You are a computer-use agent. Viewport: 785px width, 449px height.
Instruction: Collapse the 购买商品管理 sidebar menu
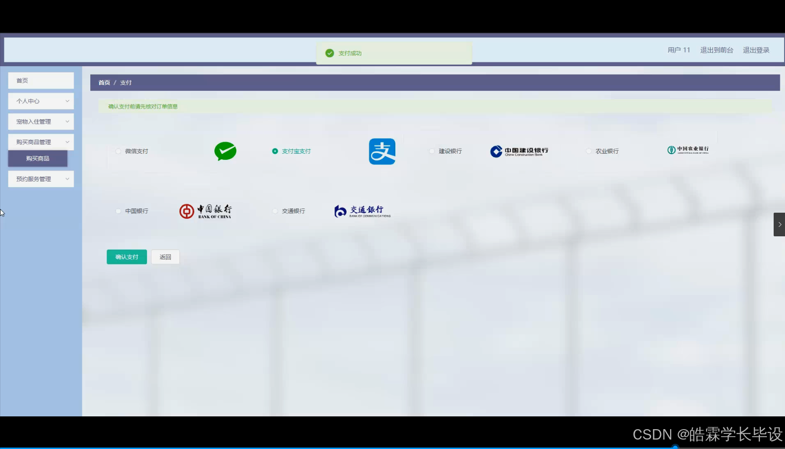pyautogui.click(x=41, y=142)
